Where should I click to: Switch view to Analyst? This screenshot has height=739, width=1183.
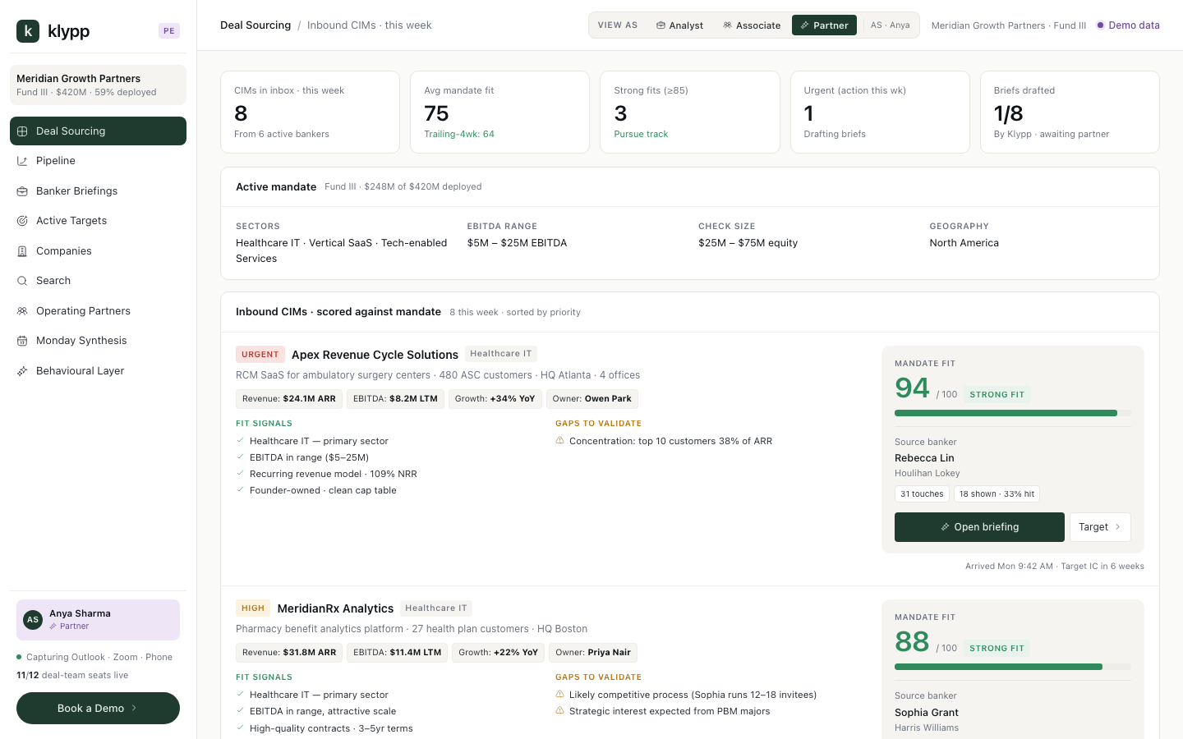[x=679, y=25]
